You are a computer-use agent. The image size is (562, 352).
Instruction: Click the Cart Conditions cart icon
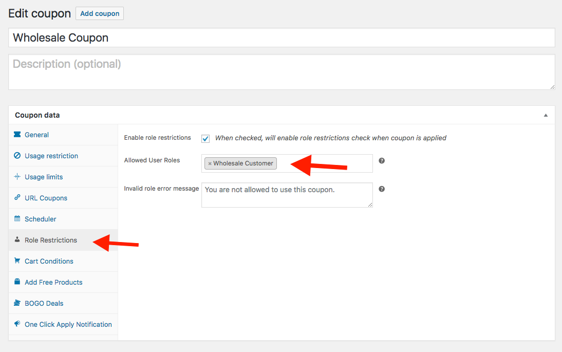[x=17, y=261]
